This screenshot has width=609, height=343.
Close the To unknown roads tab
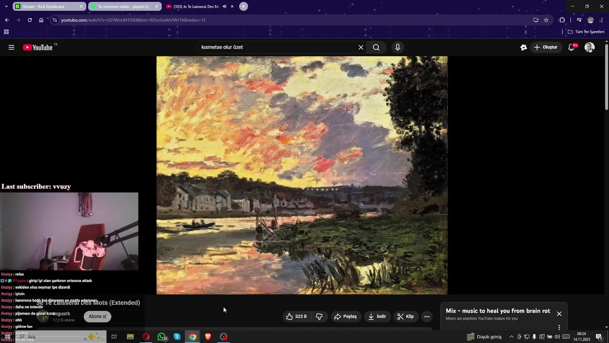click(157, 7)
